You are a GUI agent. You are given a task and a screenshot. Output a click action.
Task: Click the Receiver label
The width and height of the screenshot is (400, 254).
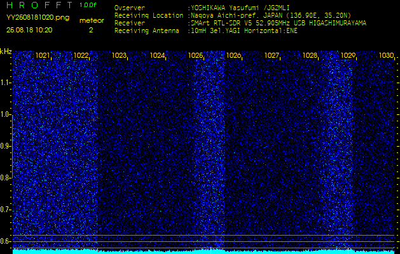tap(130, 23)
